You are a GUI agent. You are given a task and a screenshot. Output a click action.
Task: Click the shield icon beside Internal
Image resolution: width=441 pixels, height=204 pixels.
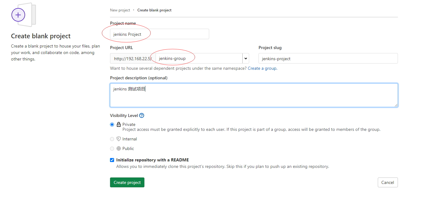119,139
